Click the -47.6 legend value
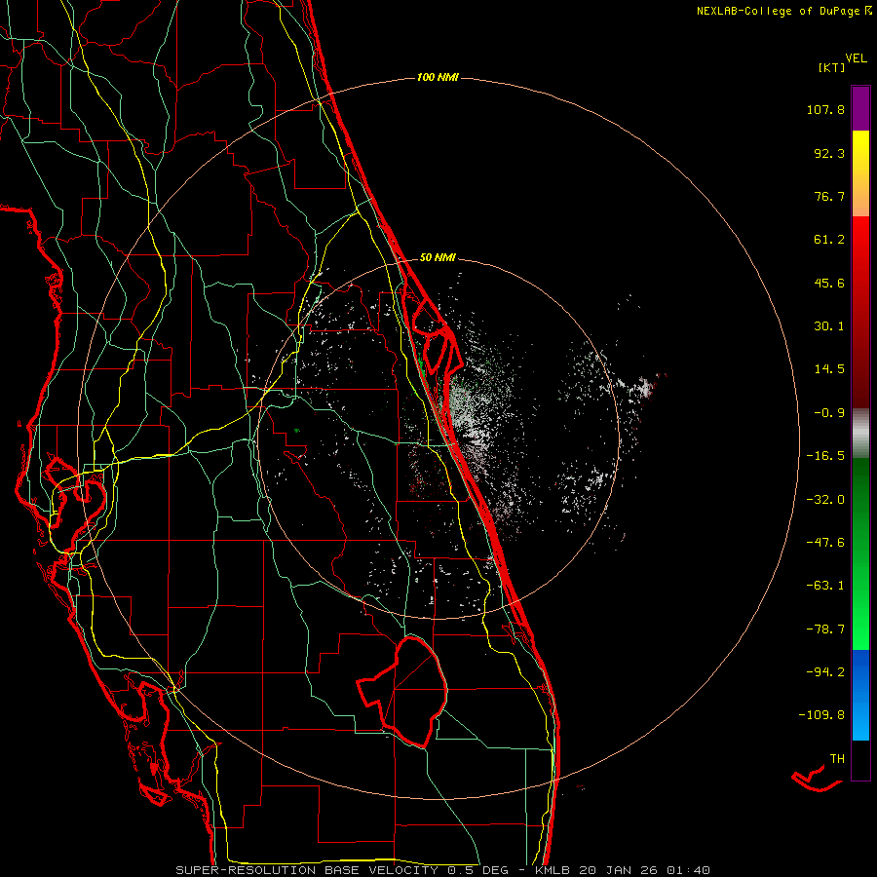The height and width of the screenshot is (877, 877). click(825, 543)
